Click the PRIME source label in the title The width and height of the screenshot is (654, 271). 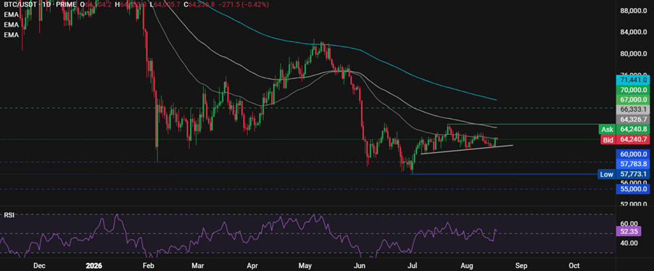click(x=66, y=4)
